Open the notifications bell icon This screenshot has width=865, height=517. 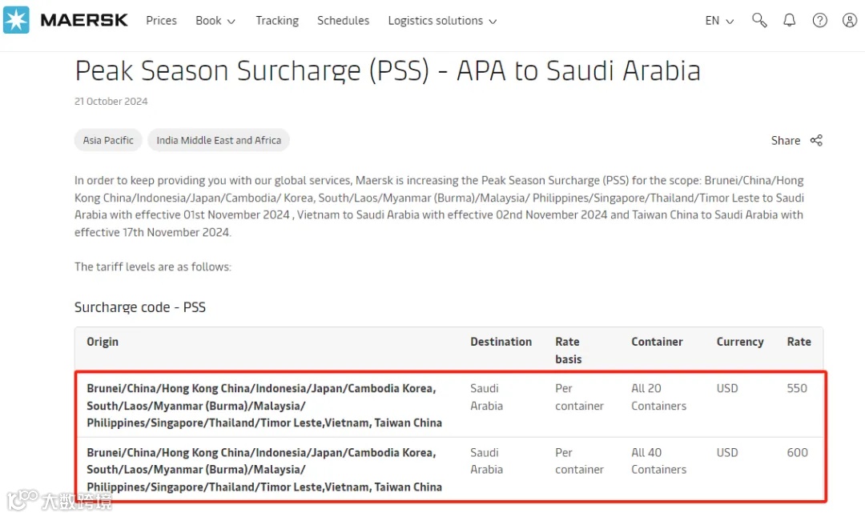[x=790, y=21]
